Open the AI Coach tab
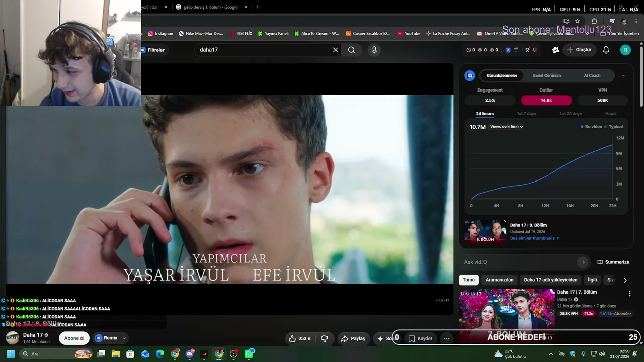This screenshot has height=362, width=644. tap(592, 76)
